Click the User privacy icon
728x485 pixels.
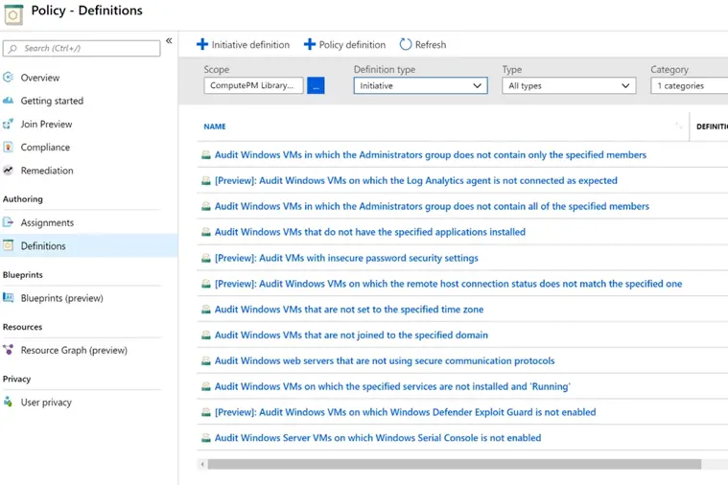(x=8, y=402)
